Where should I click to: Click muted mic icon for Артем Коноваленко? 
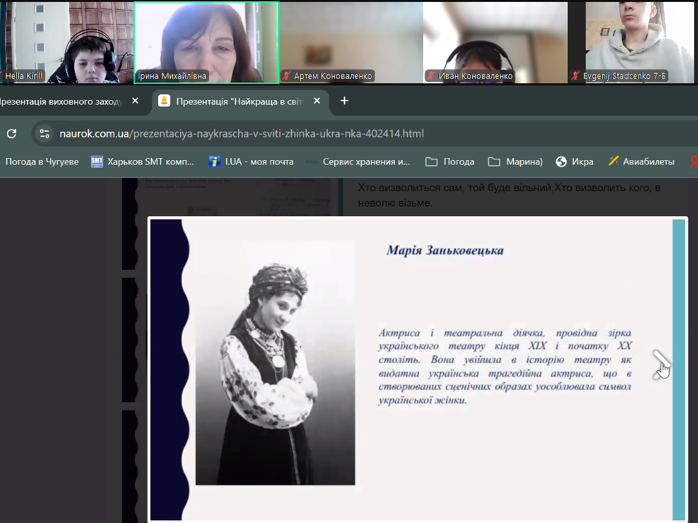pos(286,76)
